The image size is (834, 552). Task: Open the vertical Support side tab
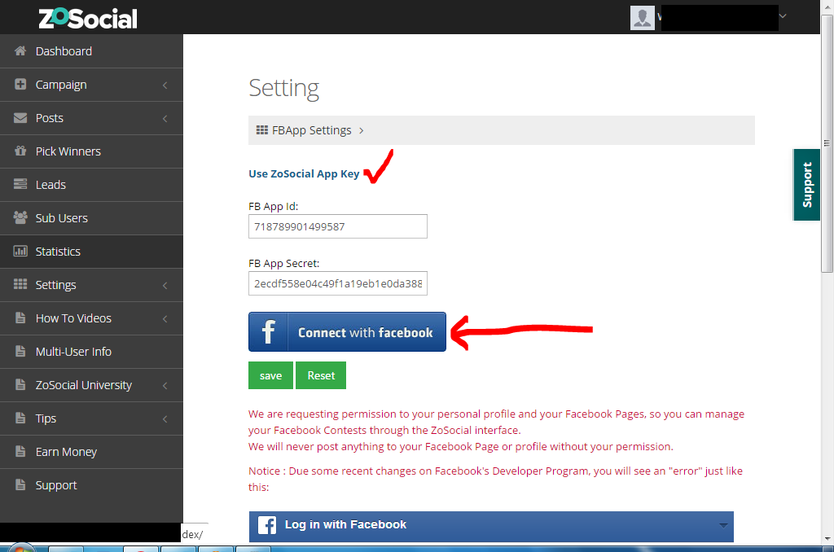point(806,185)
